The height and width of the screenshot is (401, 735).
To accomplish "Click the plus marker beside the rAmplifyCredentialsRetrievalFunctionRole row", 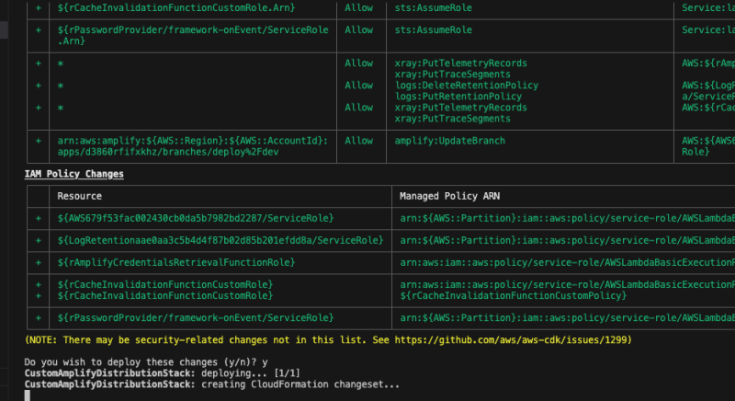I will pos(39,262).
